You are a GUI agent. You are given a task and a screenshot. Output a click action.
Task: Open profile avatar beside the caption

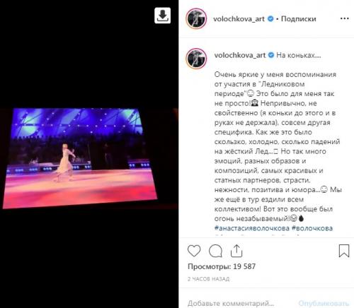(x=196, y=59)
